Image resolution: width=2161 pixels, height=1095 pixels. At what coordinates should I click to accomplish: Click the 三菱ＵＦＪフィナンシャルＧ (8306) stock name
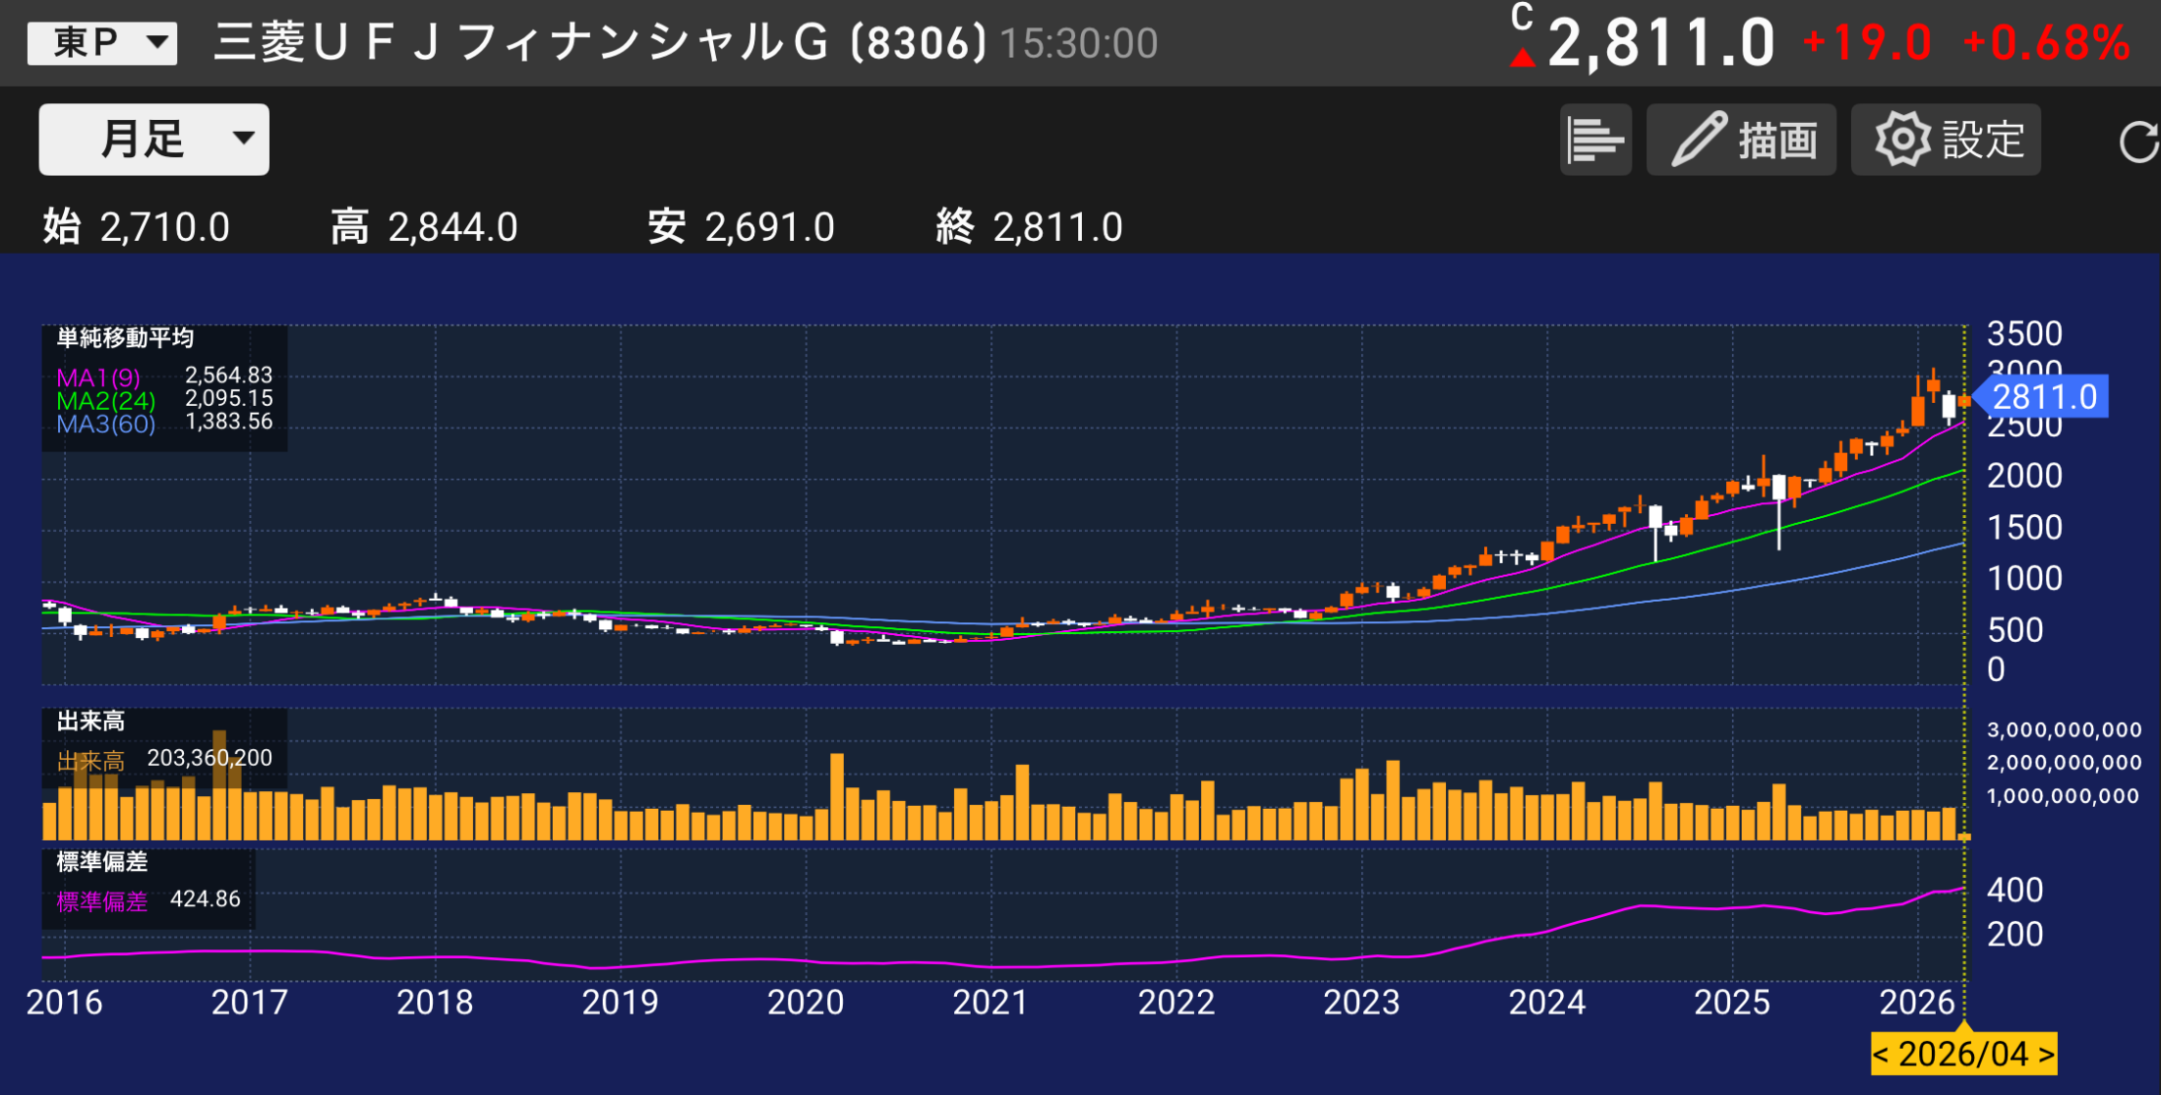click(590, 41)
